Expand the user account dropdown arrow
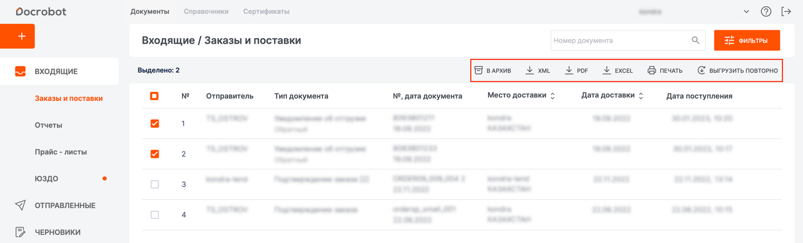 click(x=746, y=11)
